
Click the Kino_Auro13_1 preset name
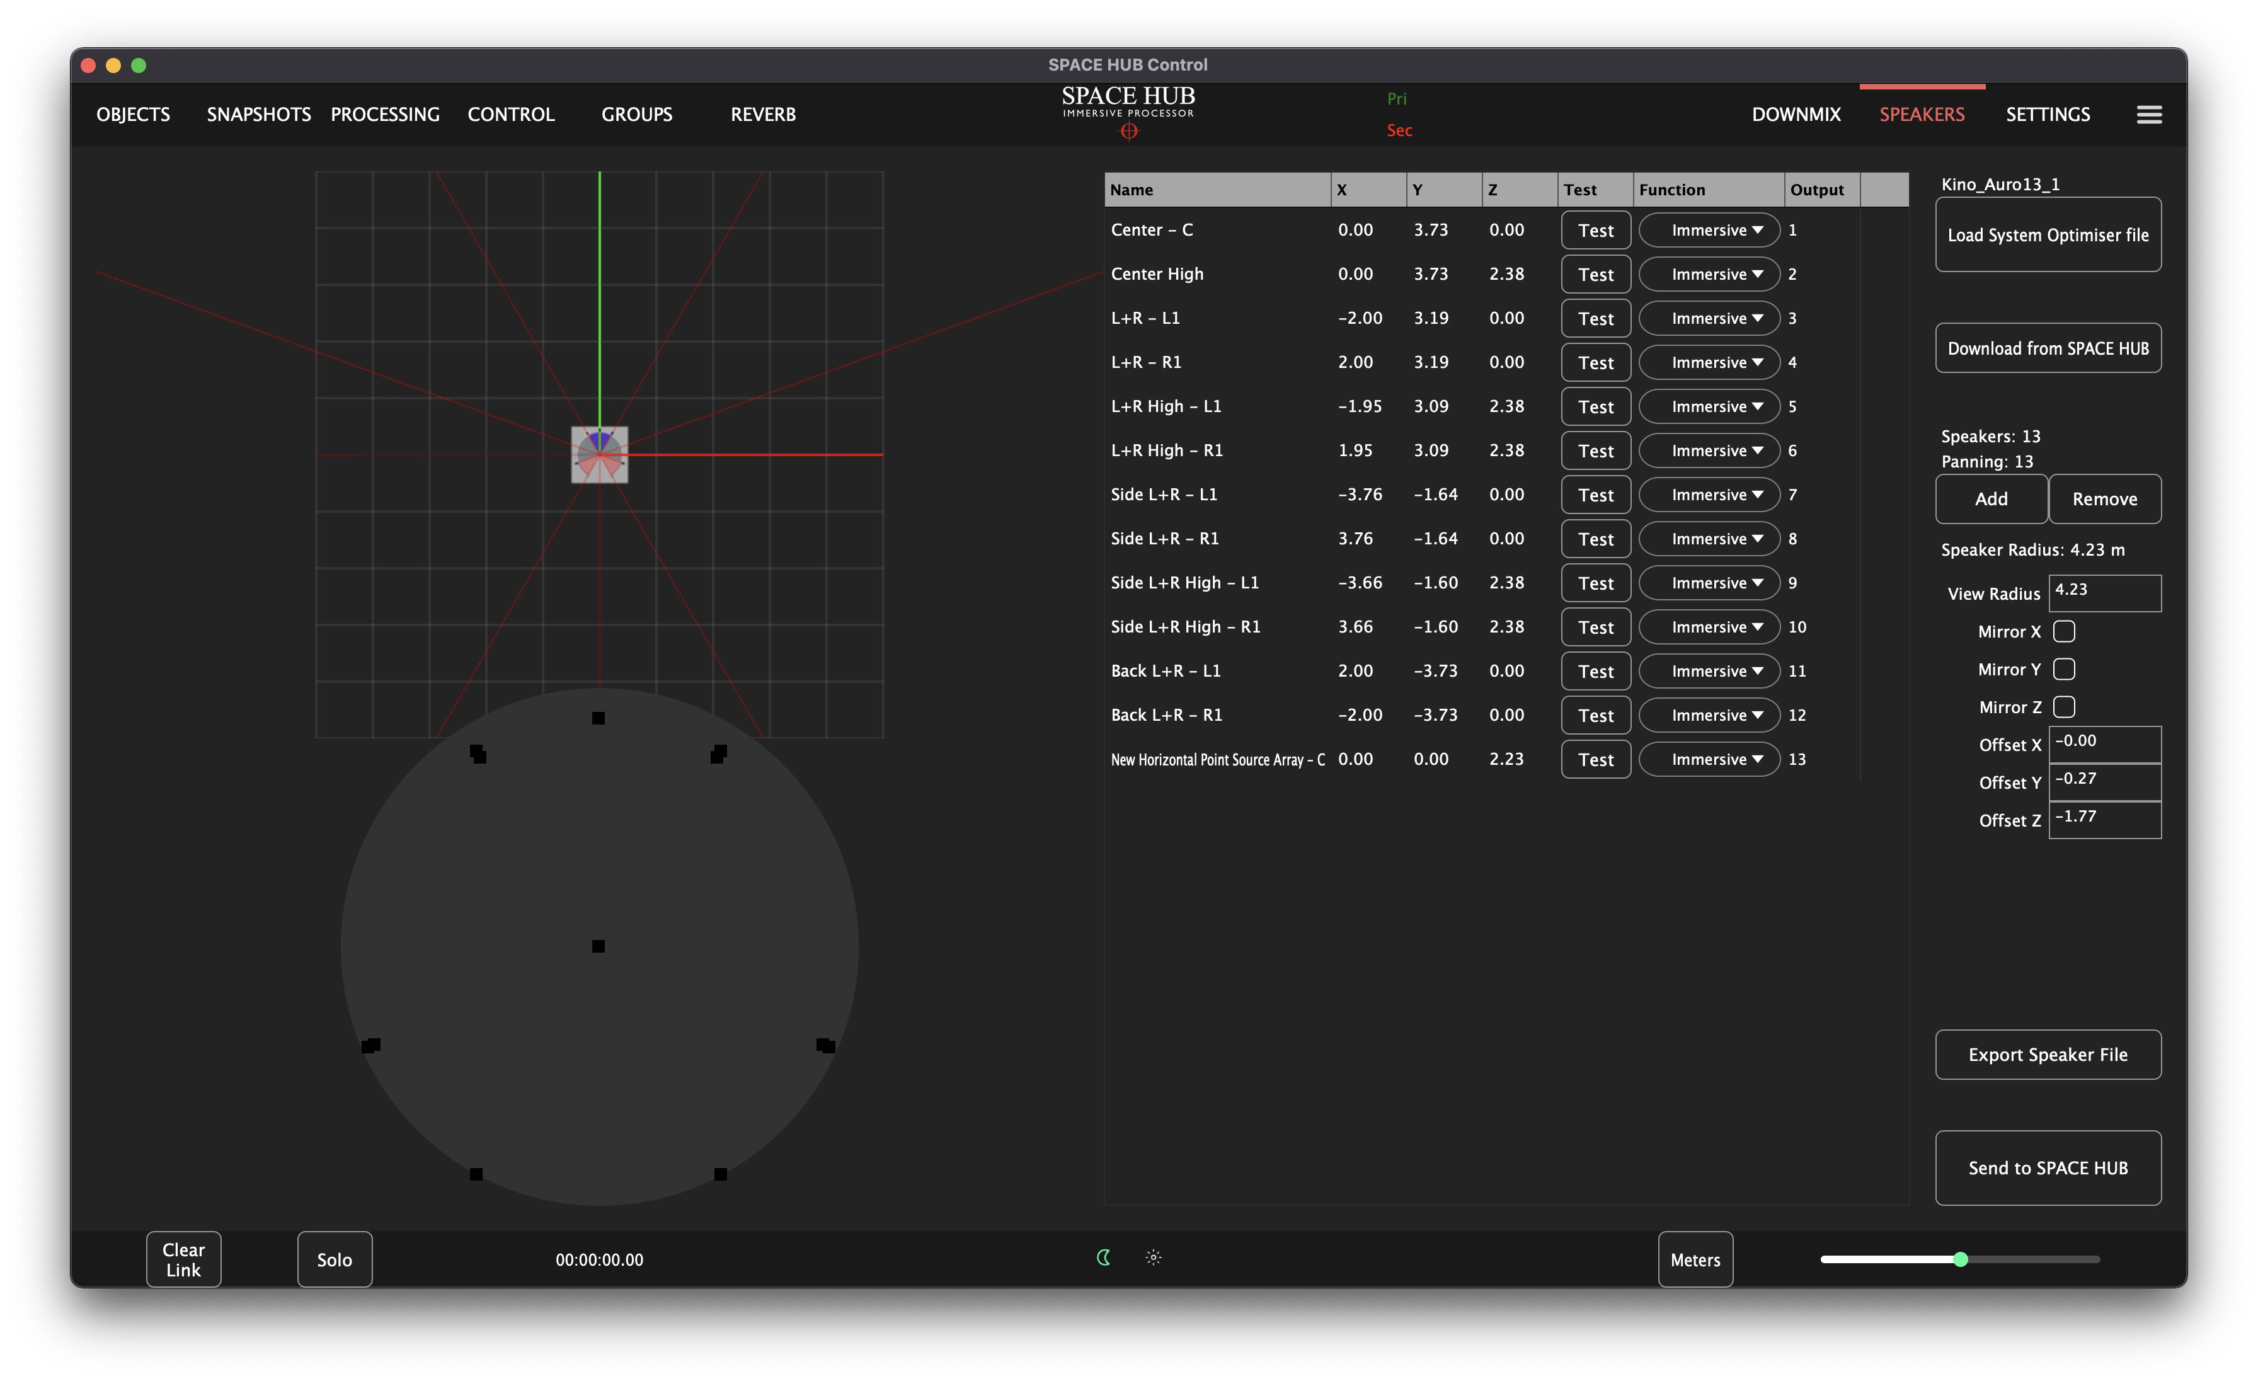[2000, 184]
